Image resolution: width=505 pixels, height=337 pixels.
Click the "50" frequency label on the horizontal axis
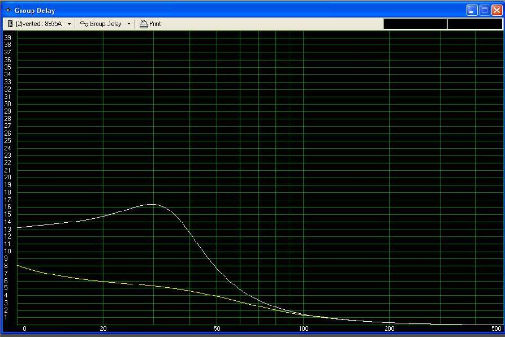pos(217,329)
